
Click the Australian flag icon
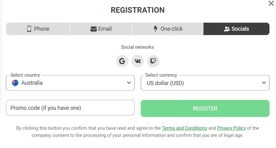tap(15, 83)
